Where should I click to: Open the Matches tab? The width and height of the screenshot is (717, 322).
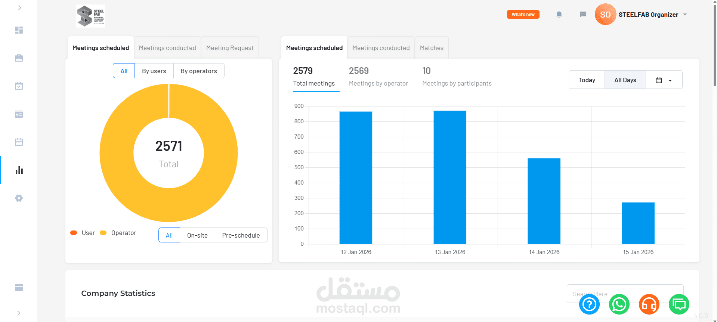(x=432, y=48)
